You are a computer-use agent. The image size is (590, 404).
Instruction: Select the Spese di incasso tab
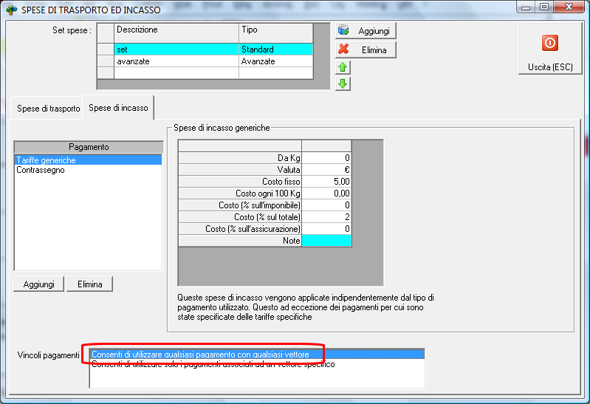point(118,108)
